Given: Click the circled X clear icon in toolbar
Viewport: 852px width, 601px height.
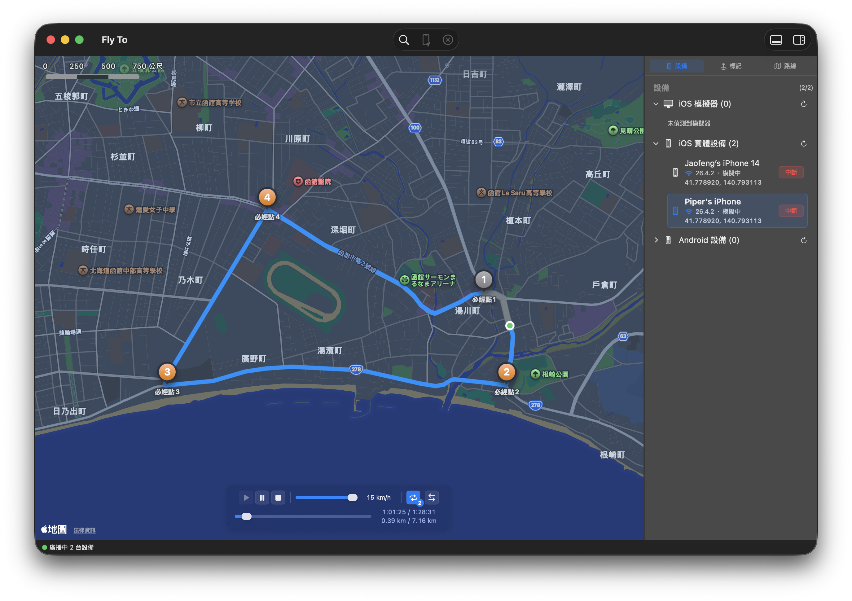Looking at the screenshot, I should [x=448, y=40].
